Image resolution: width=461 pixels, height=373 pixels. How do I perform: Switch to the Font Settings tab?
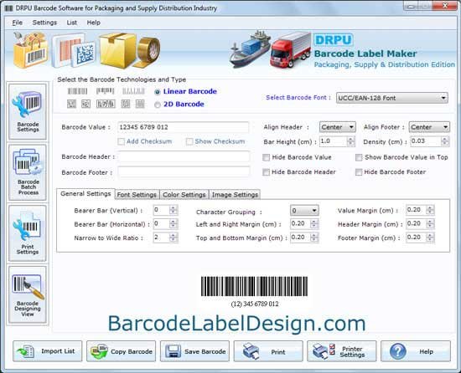(x=137, y=195)
